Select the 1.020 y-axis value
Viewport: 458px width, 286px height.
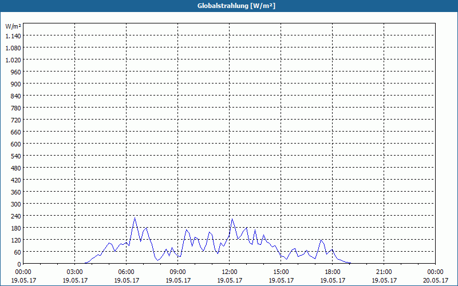click(13, 60)
